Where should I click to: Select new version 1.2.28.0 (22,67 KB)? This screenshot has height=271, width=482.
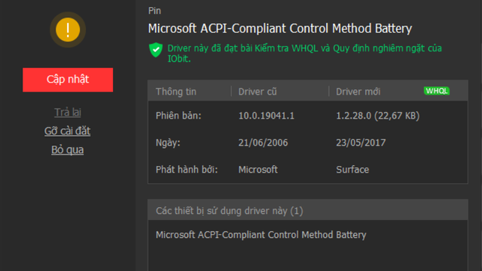377,116
